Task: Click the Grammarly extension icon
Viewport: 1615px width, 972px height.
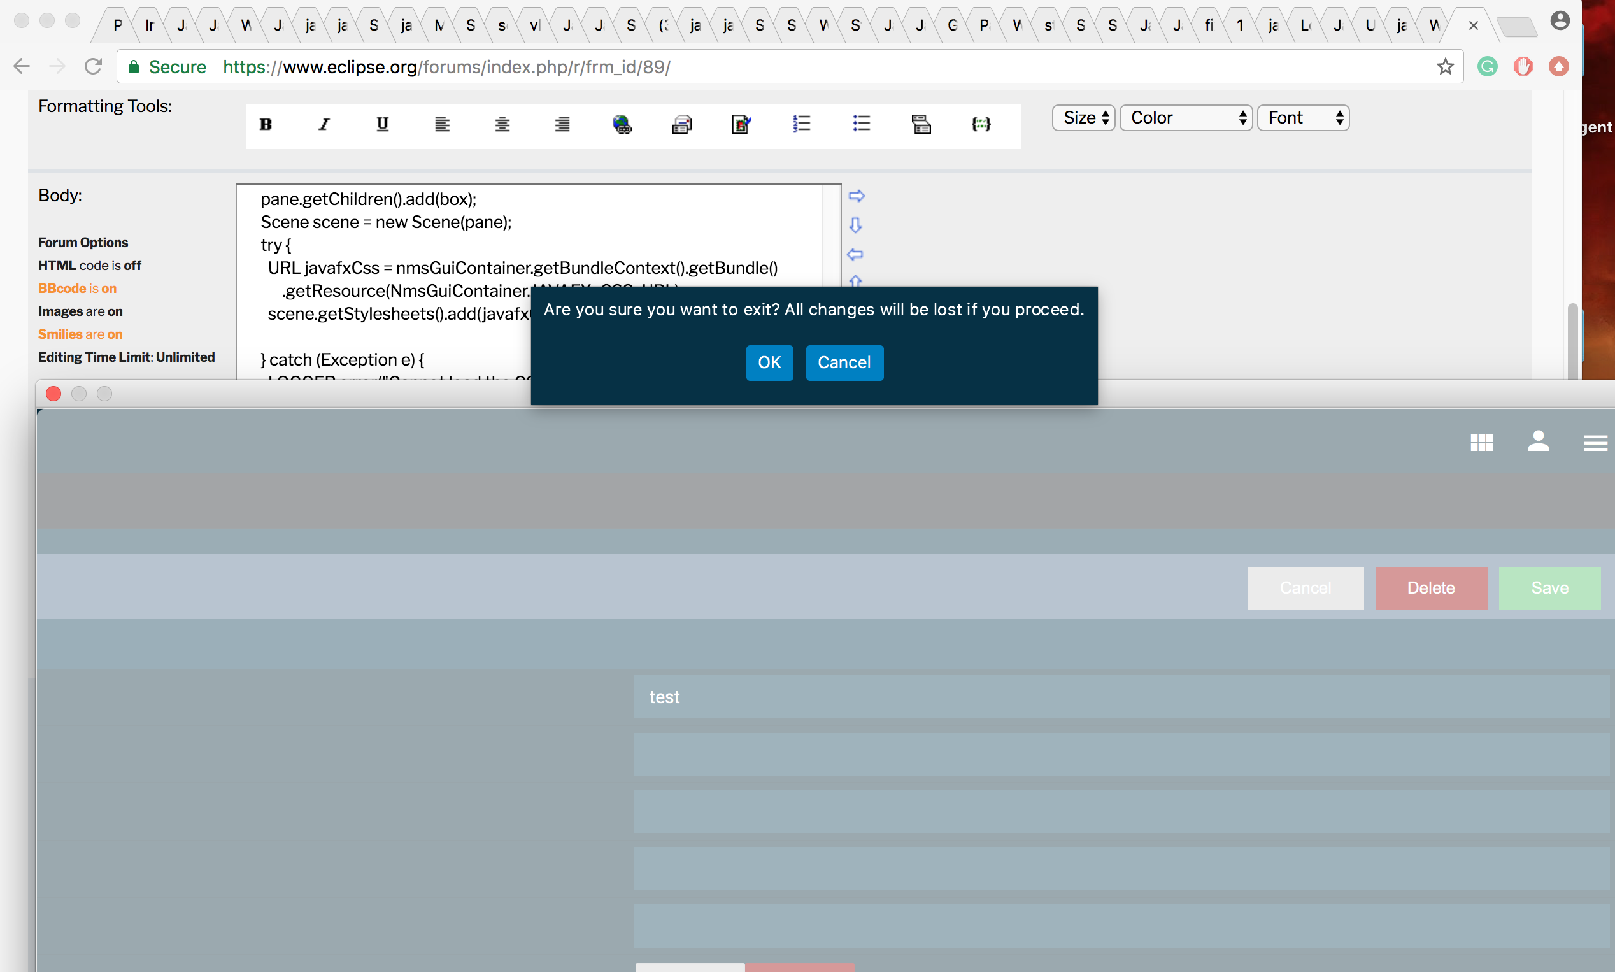Action: point(1488,66)
